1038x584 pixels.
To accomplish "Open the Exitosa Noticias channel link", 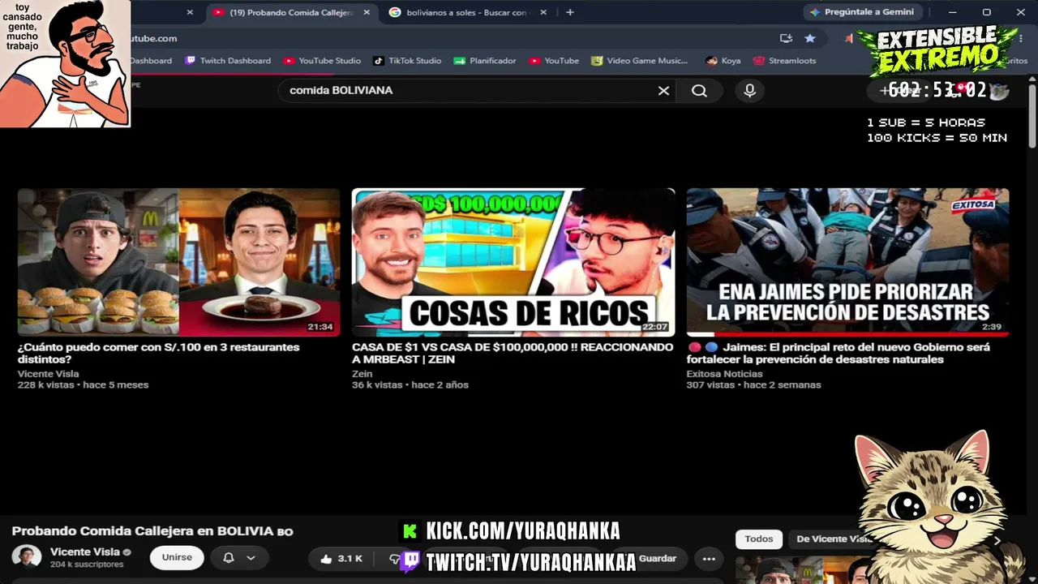I will pos(725,374).
